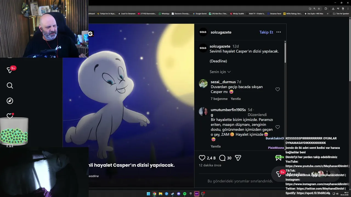Click Chrome icon in the taskbar
Screen dimensions: 351x197
point(154,194)
